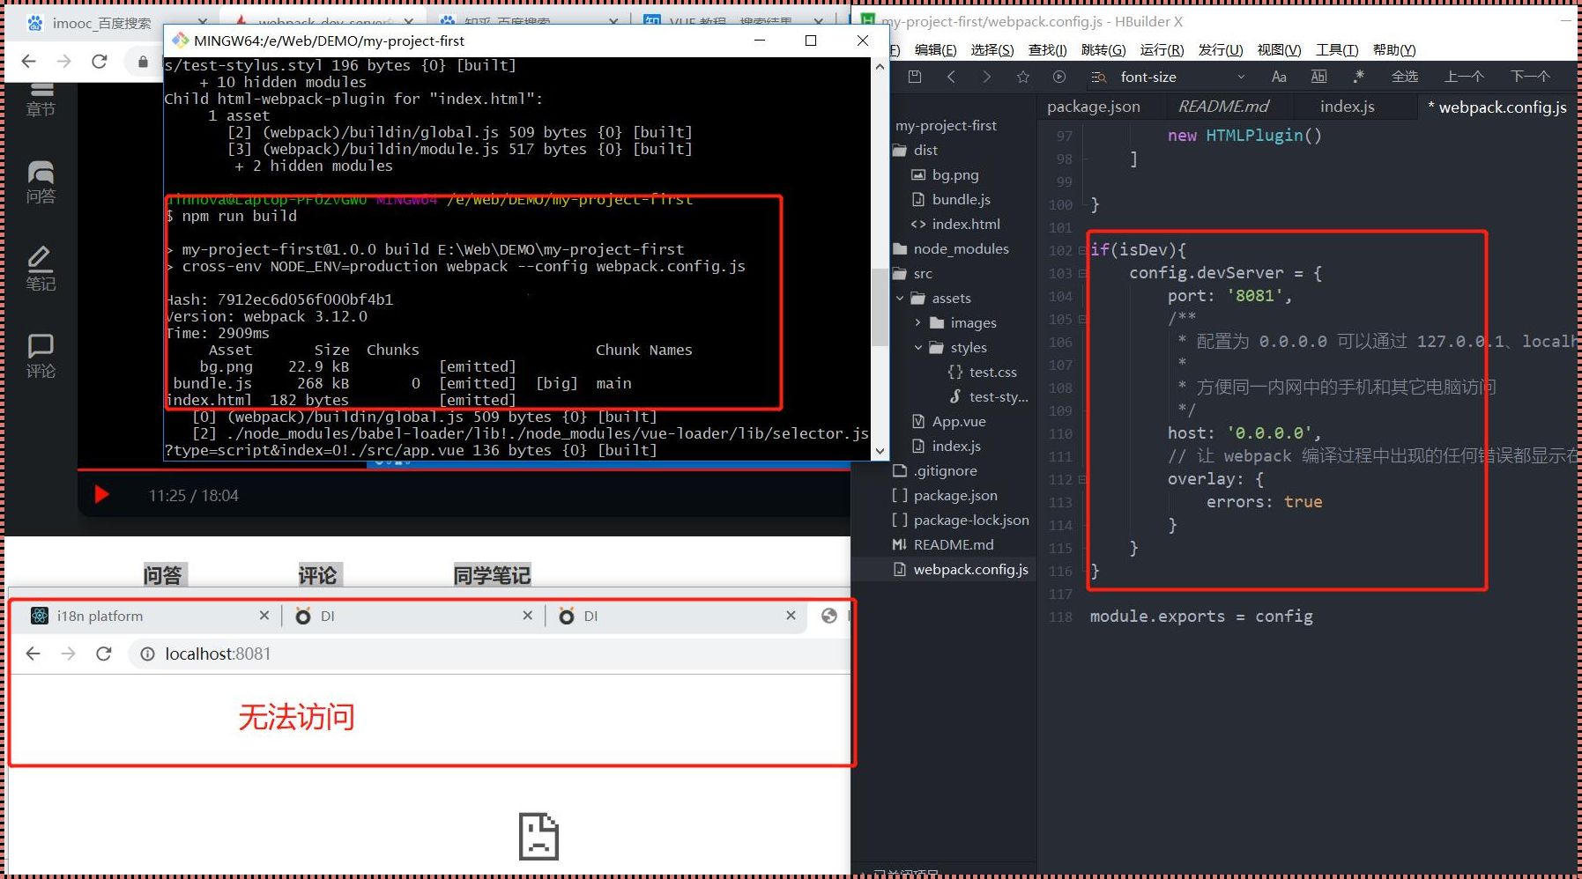Open test.css in project tree
The height and width of the screenshot is (879, 1582).
tap(992, 373)
